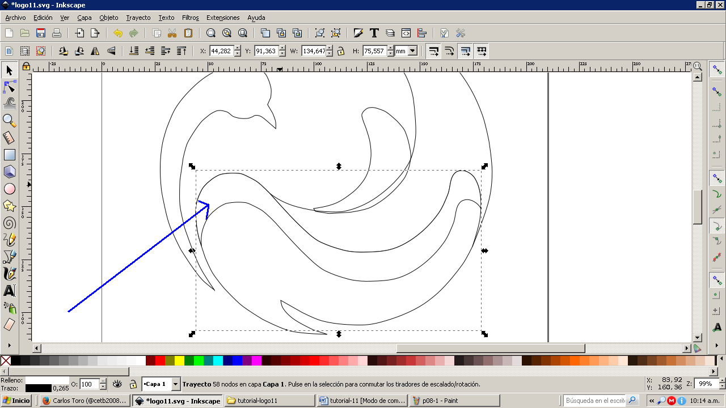Toggle the guide lock at ruler corner
The image size is (726, 408).
click(x=26, y=66)
